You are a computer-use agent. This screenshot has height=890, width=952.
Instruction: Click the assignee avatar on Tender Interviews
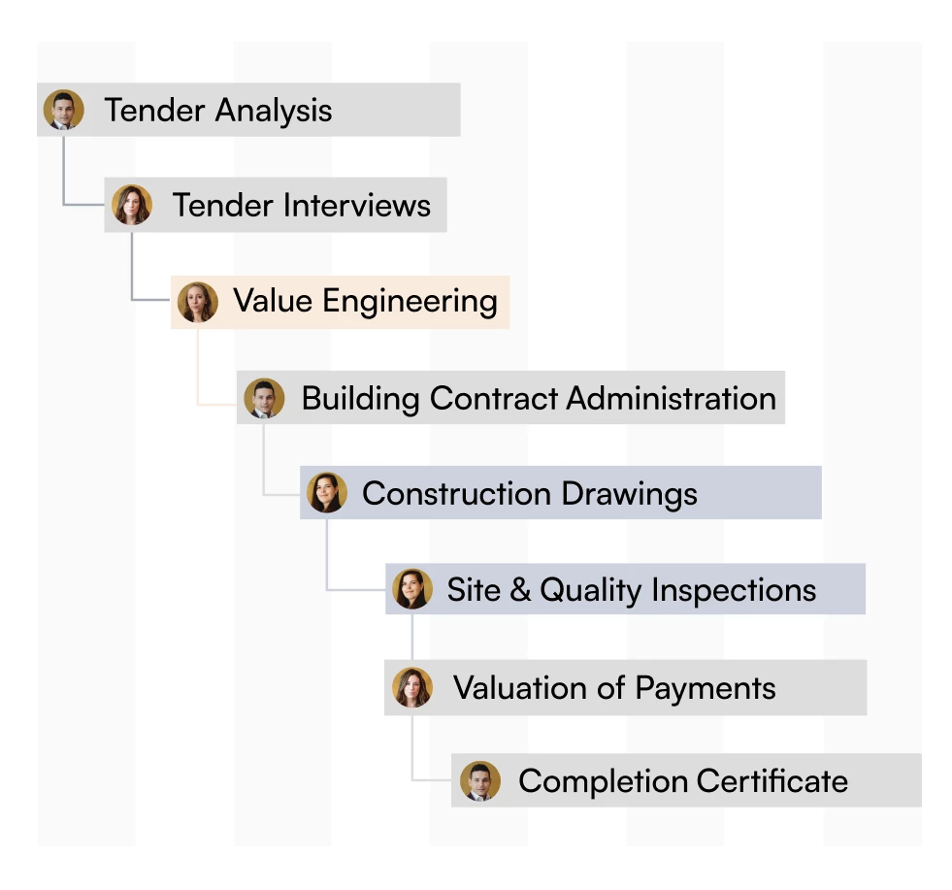132,205
